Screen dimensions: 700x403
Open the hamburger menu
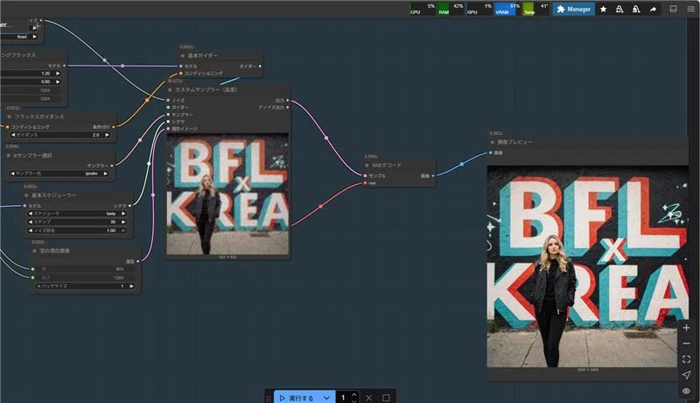(690, 9)
